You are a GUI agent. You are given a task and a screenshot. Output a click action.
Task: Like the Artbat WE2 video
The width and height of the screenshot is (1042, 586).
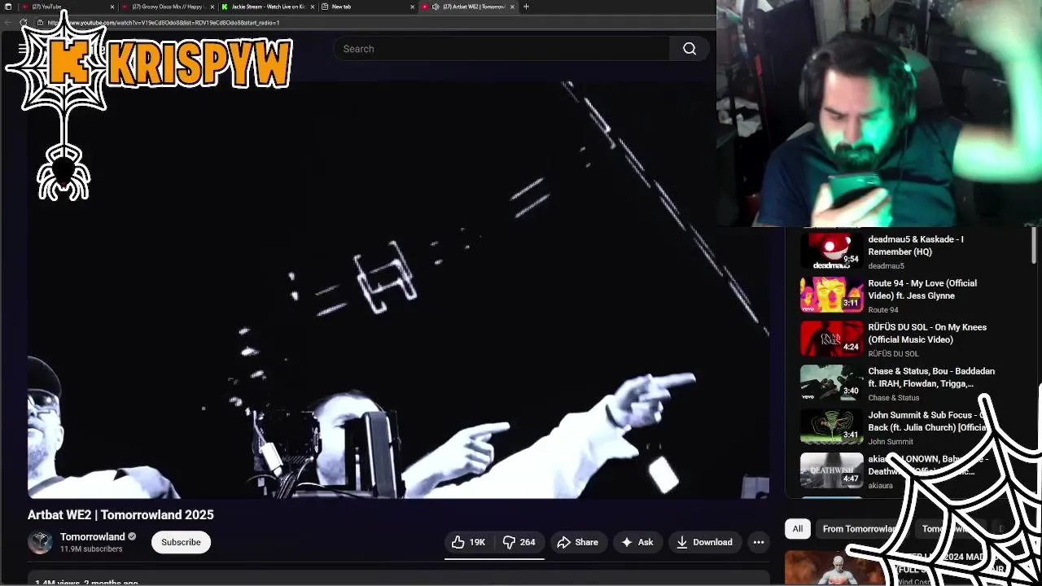tap(468, 542)
